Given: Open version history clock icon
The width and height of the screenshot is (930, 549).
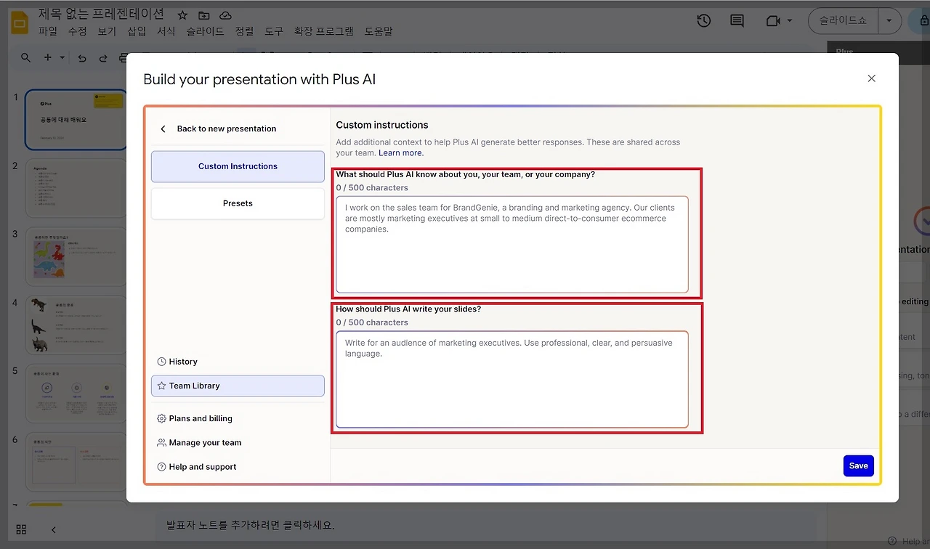Looking at the screenshot, I should (x=703, y=21).
